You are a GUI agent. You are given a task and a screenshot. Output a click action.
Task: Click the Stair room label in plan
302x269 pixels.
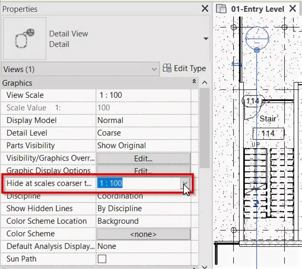268,118
